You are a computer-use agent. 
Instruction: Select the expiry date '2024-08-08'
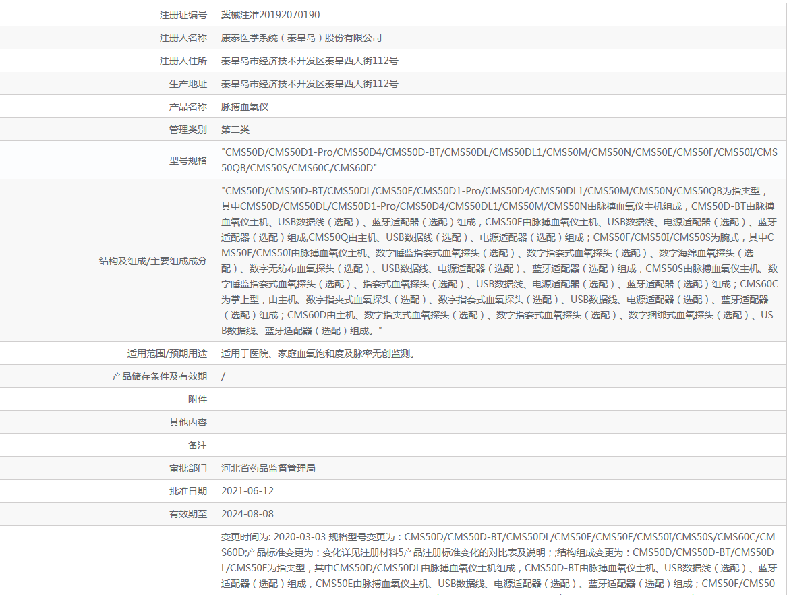coord(247,514)
